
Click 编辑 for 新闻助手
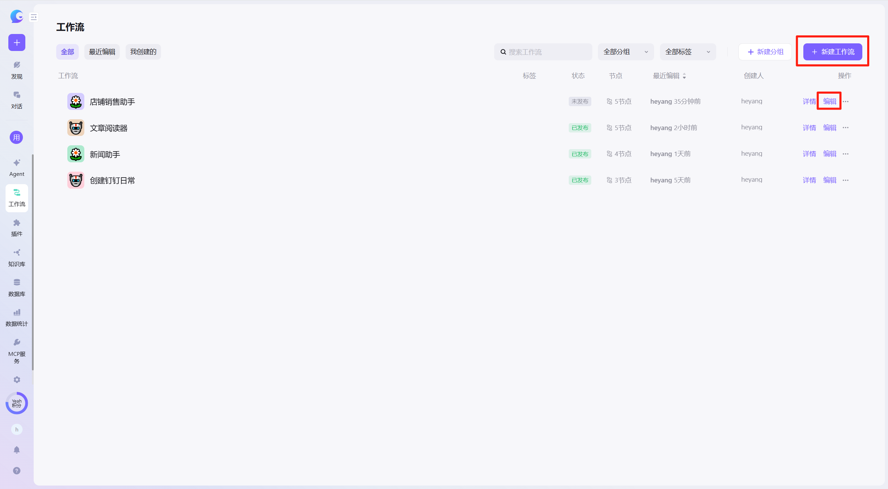coord(830,154)
